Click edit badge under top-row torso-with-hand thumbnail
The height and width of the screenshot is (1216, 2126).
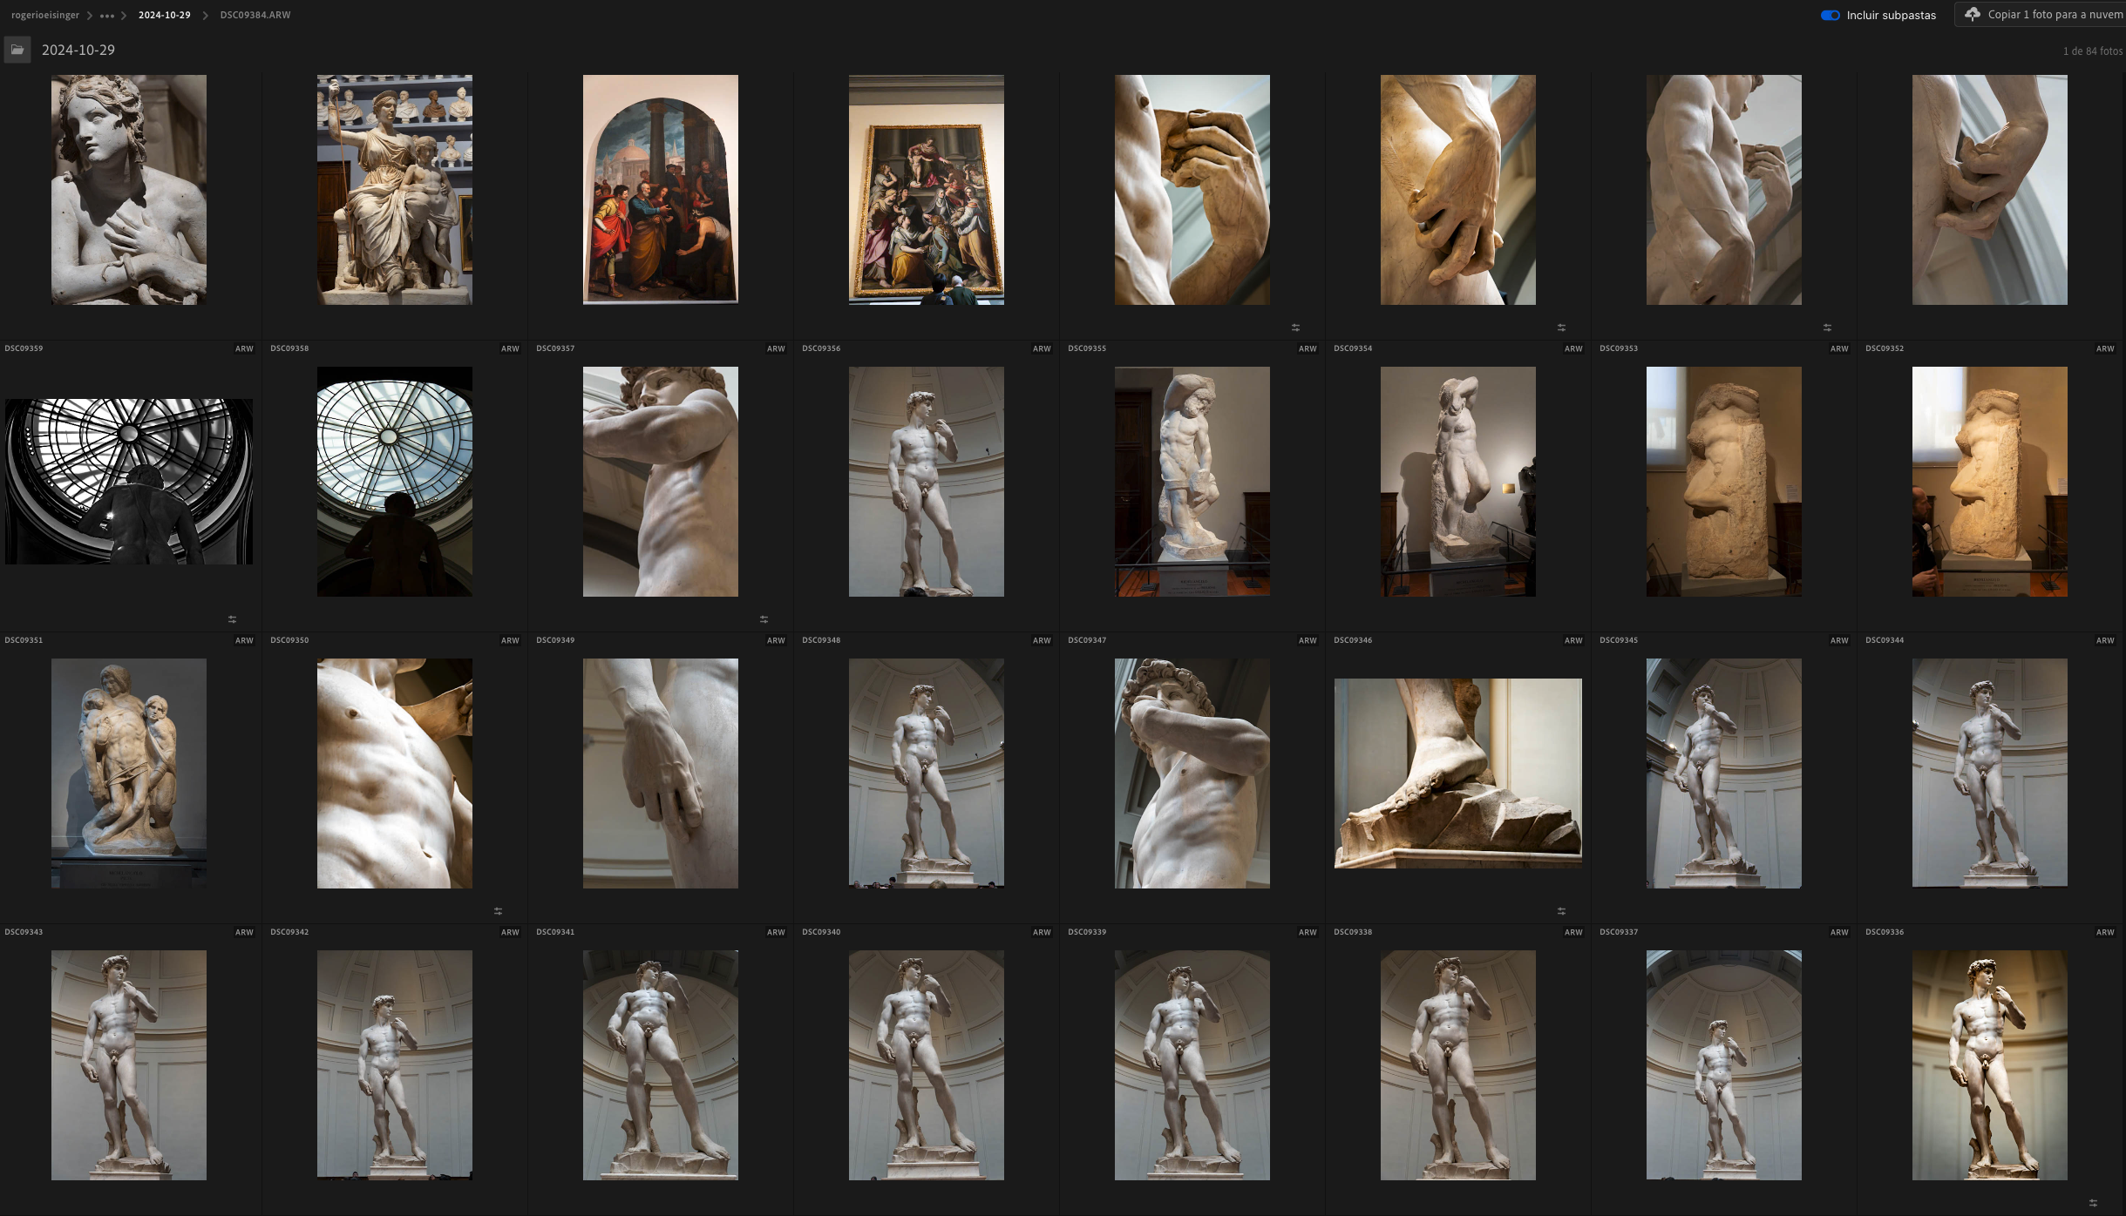pyautogui.click(x=1827, y=328)
